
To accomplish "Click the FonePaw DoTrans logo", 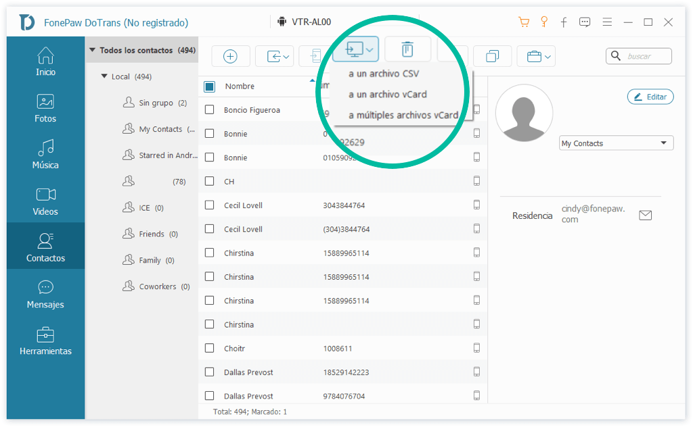I will click(x=26, y=22).
